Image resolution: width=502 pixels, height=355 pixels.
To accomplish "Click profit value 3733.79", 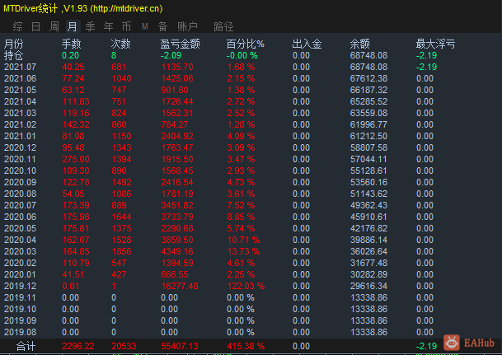I will 177,217.
